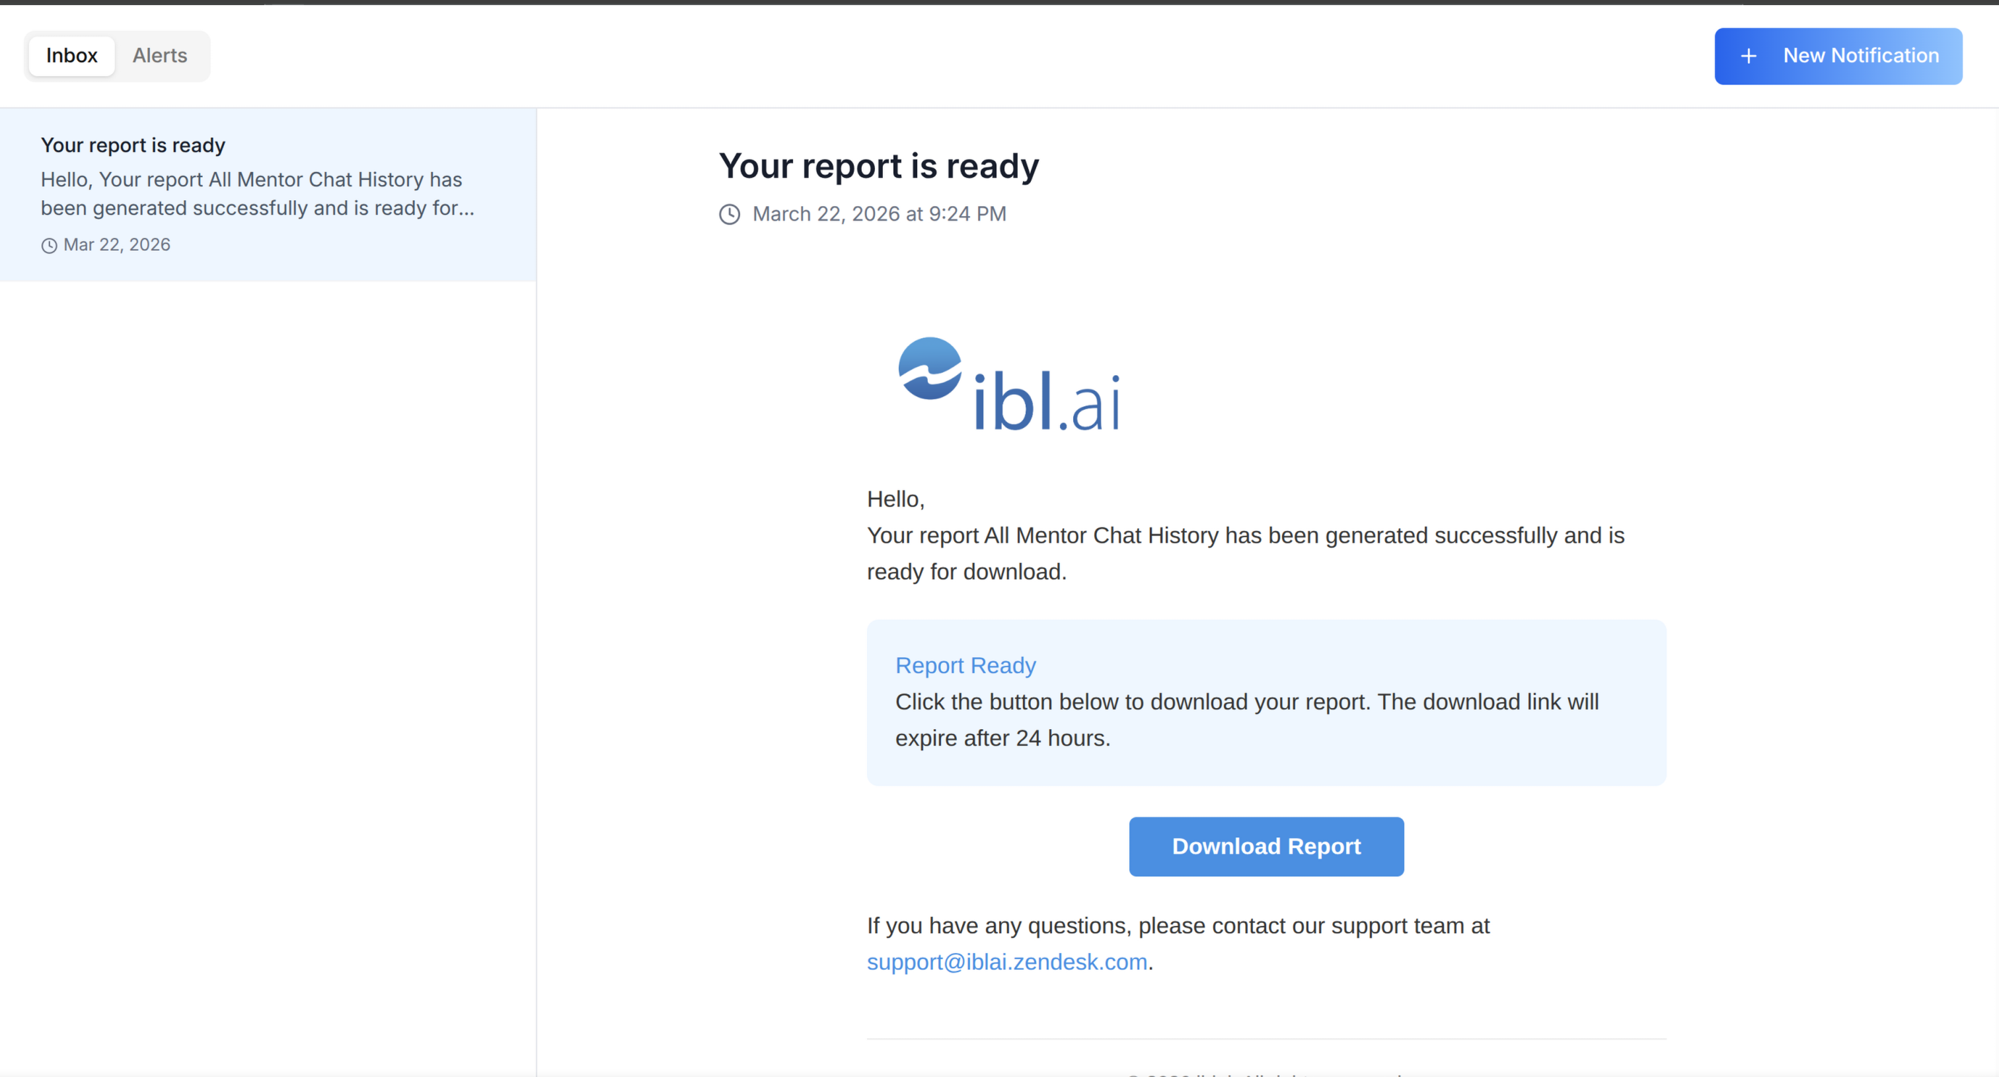Click the clock icon next to March 22 timestamp
The image size is (1999, 1077).
point(730,215)
